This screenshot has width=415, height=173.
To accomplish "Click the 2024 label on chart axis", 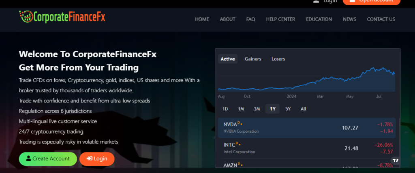I will 292,96.
